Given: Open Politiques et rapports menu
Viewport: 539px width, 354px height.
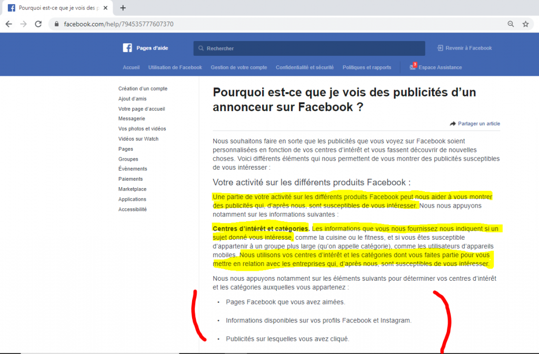Looking at the screenshot, I should (x=367, y=67).
